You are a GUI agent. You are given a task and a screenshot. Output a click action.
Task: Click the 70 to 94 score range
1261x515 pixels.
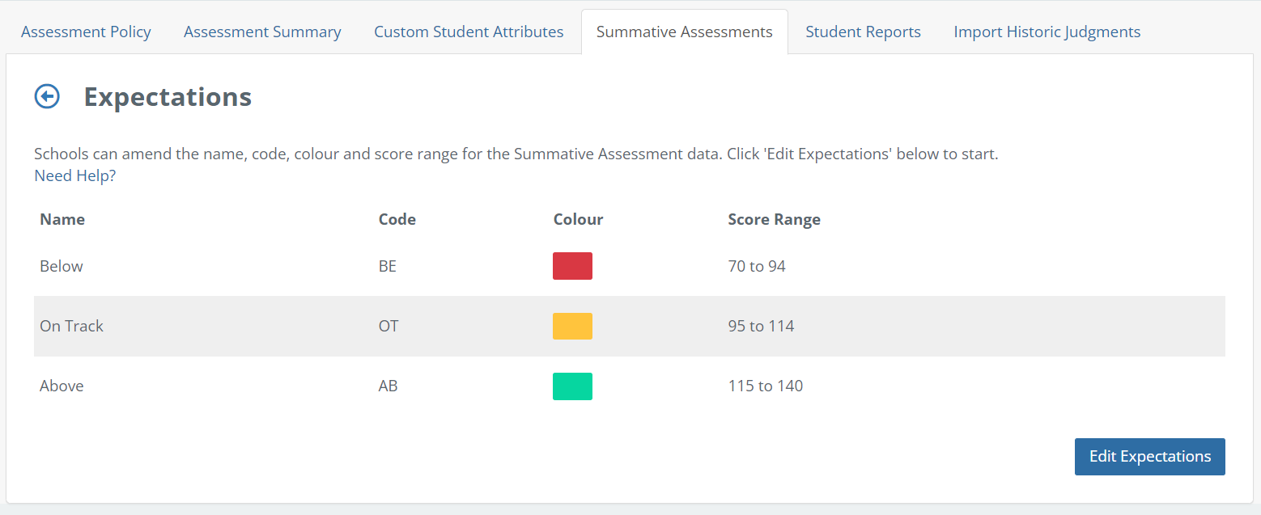(757, 266)
